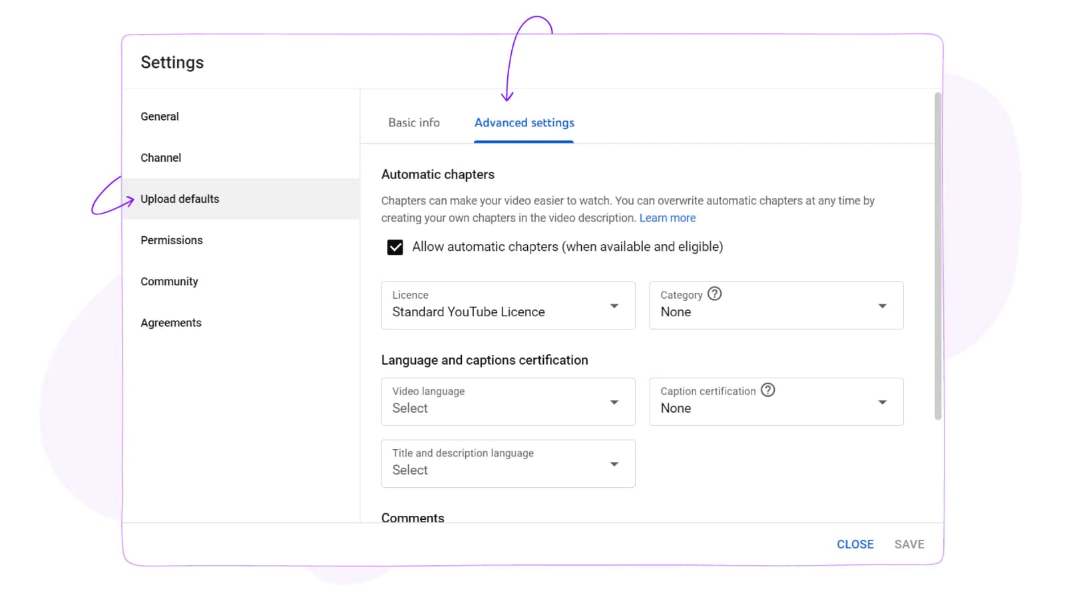Go to Permissions settings
1065x599 pixels.
(241, 240)
